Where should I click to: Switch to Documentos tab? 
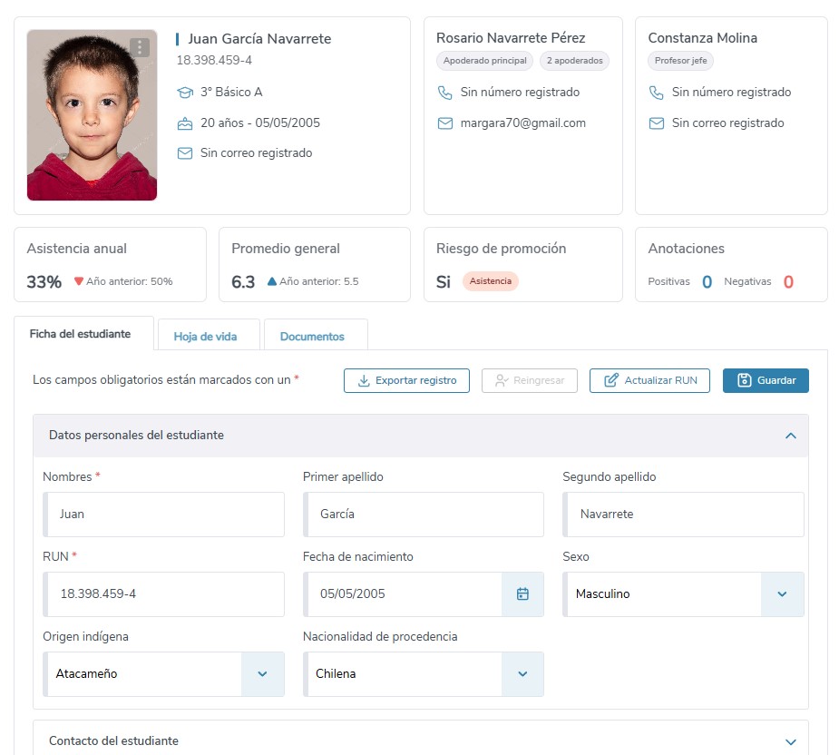(313, 337)
